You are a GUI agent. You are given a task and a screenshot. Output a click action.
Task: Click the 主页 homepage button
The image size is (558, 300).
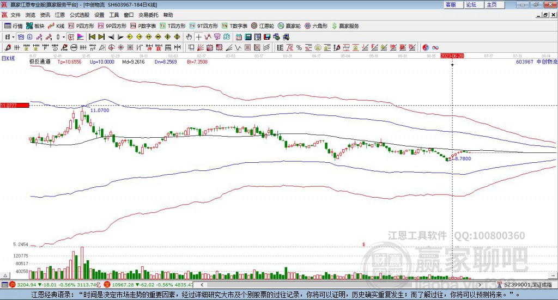click(495, 4)
